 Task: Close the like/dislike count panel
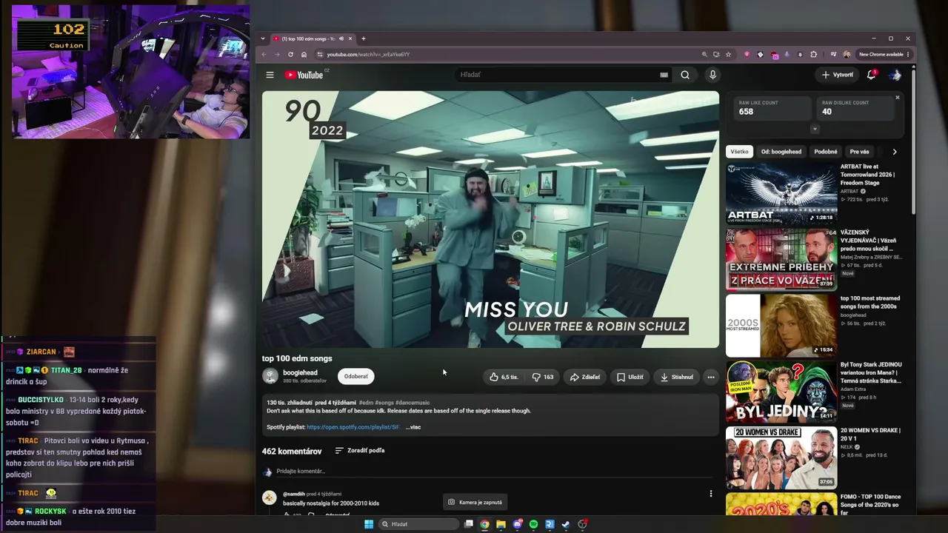897,97
